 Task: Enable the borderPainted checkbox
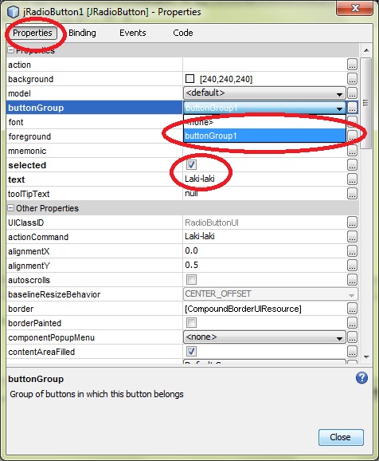191,323
